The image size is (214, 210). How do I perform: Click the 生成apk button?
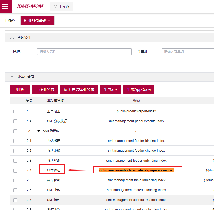pos(111,89)
